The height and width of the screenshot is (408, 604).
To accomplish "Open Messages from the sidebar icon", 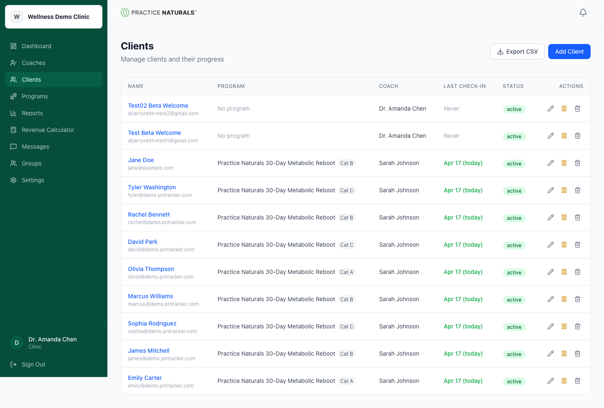I will click(x=14, y=147).
